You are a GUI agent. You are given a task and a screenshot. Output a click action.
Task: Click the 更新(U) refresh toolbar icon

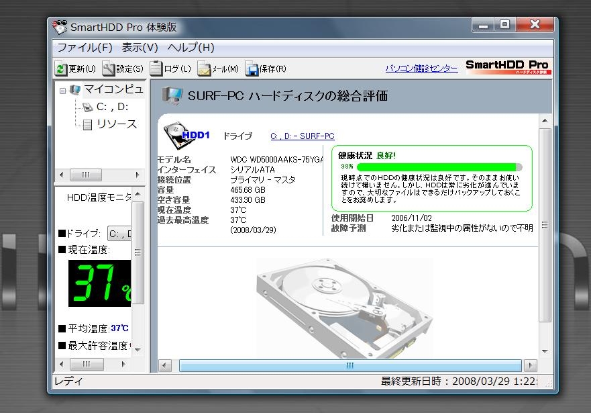(x=60, y=68)
